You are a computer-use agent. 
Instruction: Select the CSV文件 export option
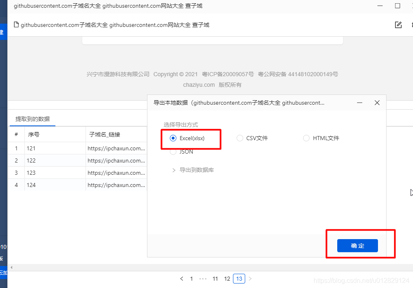pyautogui.click(x=252, y=138)
